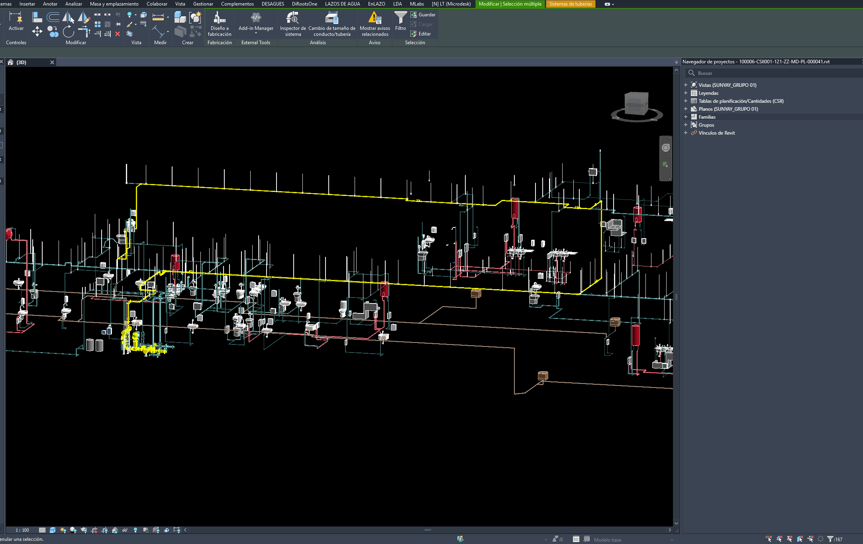863x544 pixels.
Task: Click Guardar selection button
Action: click(423, 15)
